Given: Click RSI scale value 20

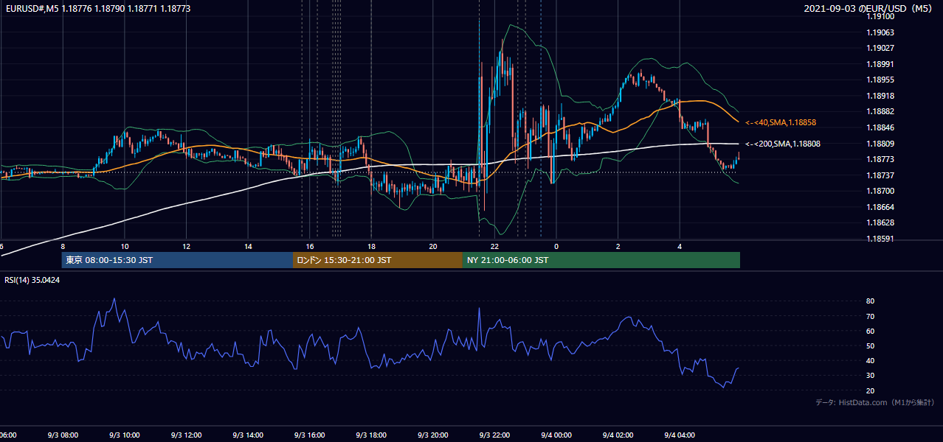Looking at the screenshot, I should tap(870, 390).
